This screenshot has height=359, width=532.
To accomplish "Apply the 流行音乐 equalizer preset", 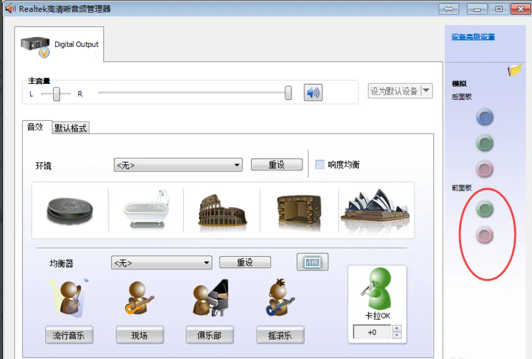I will 69,336.
